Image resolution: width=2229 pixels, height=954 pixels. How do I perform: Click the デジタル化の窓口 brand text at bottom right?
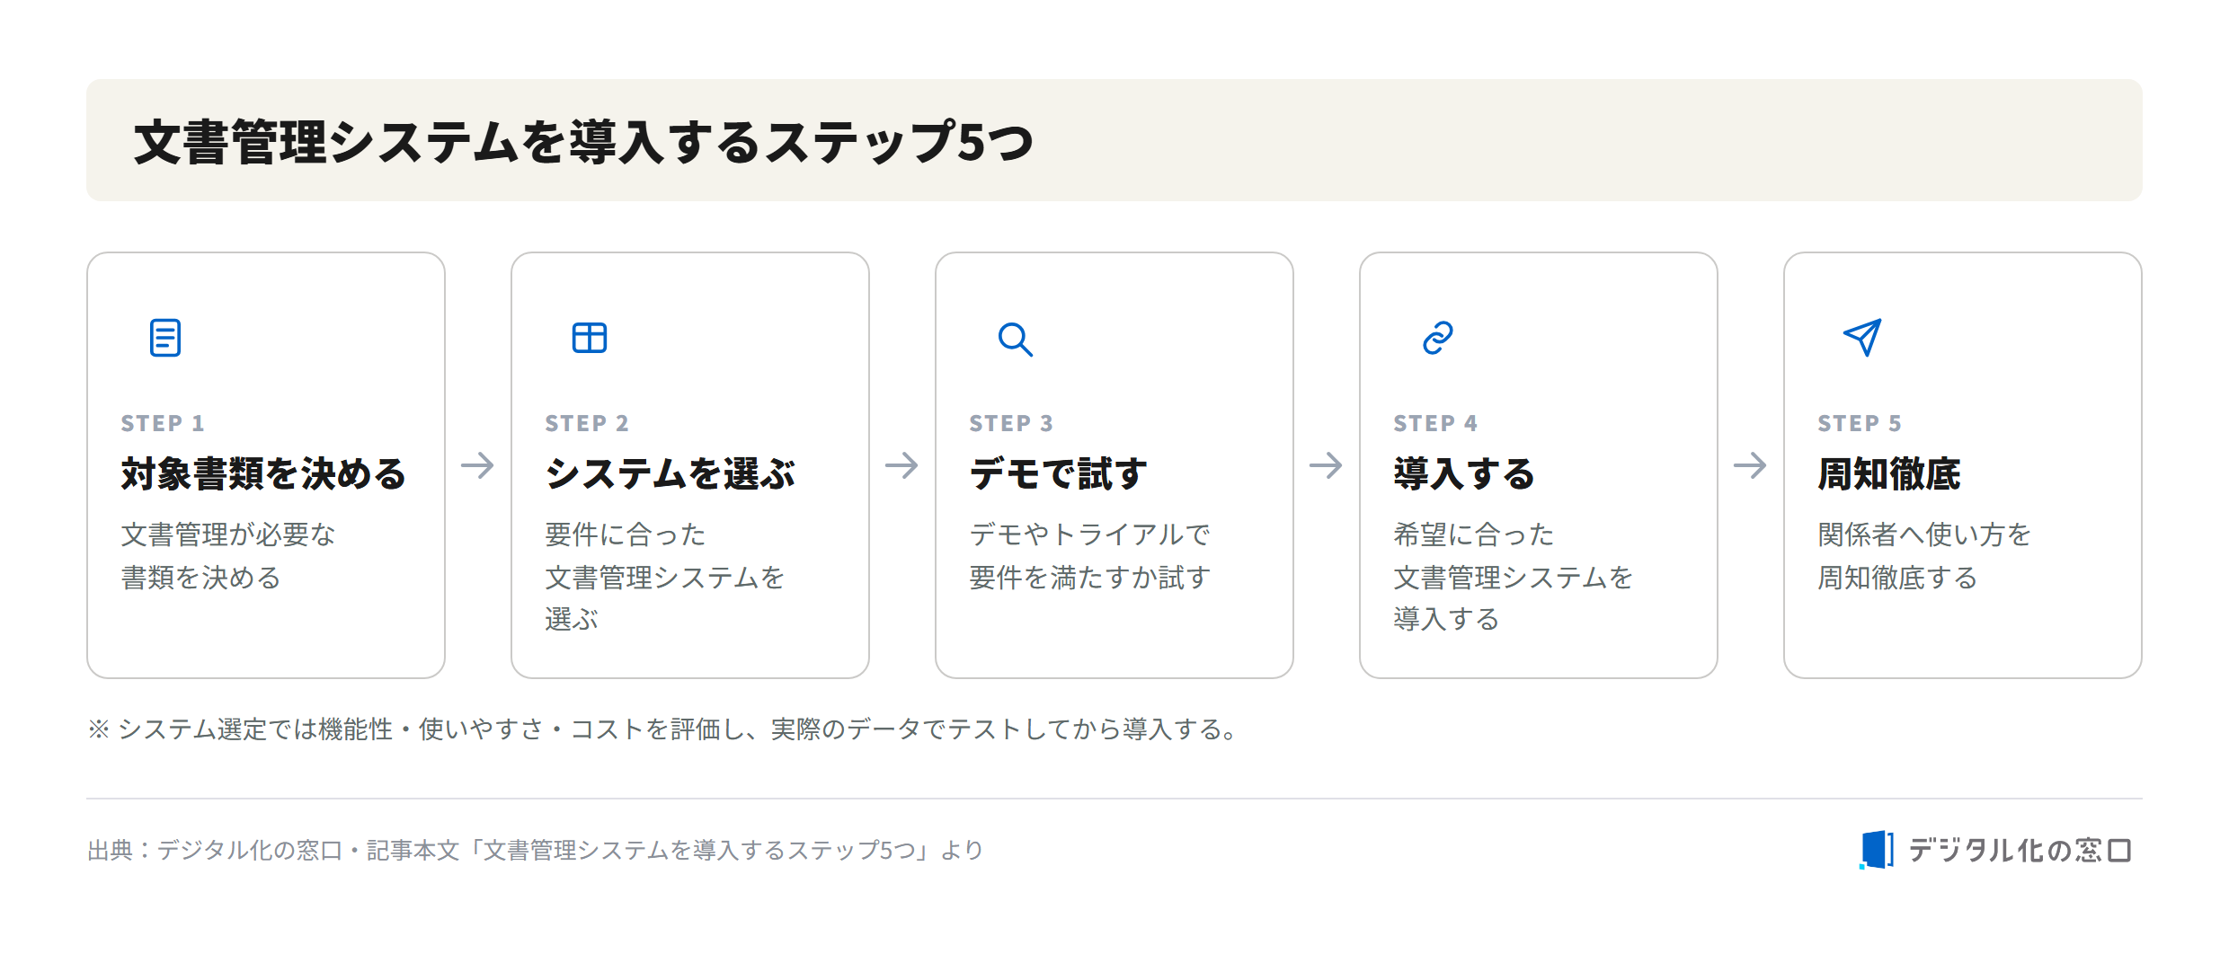coord(2020,850)
